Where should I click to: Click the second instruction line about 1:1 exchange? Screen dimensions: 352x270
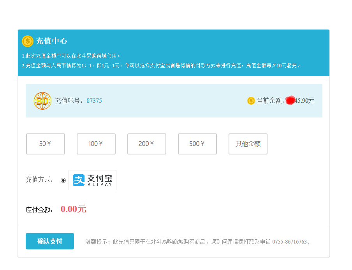(x=161, y=65)
